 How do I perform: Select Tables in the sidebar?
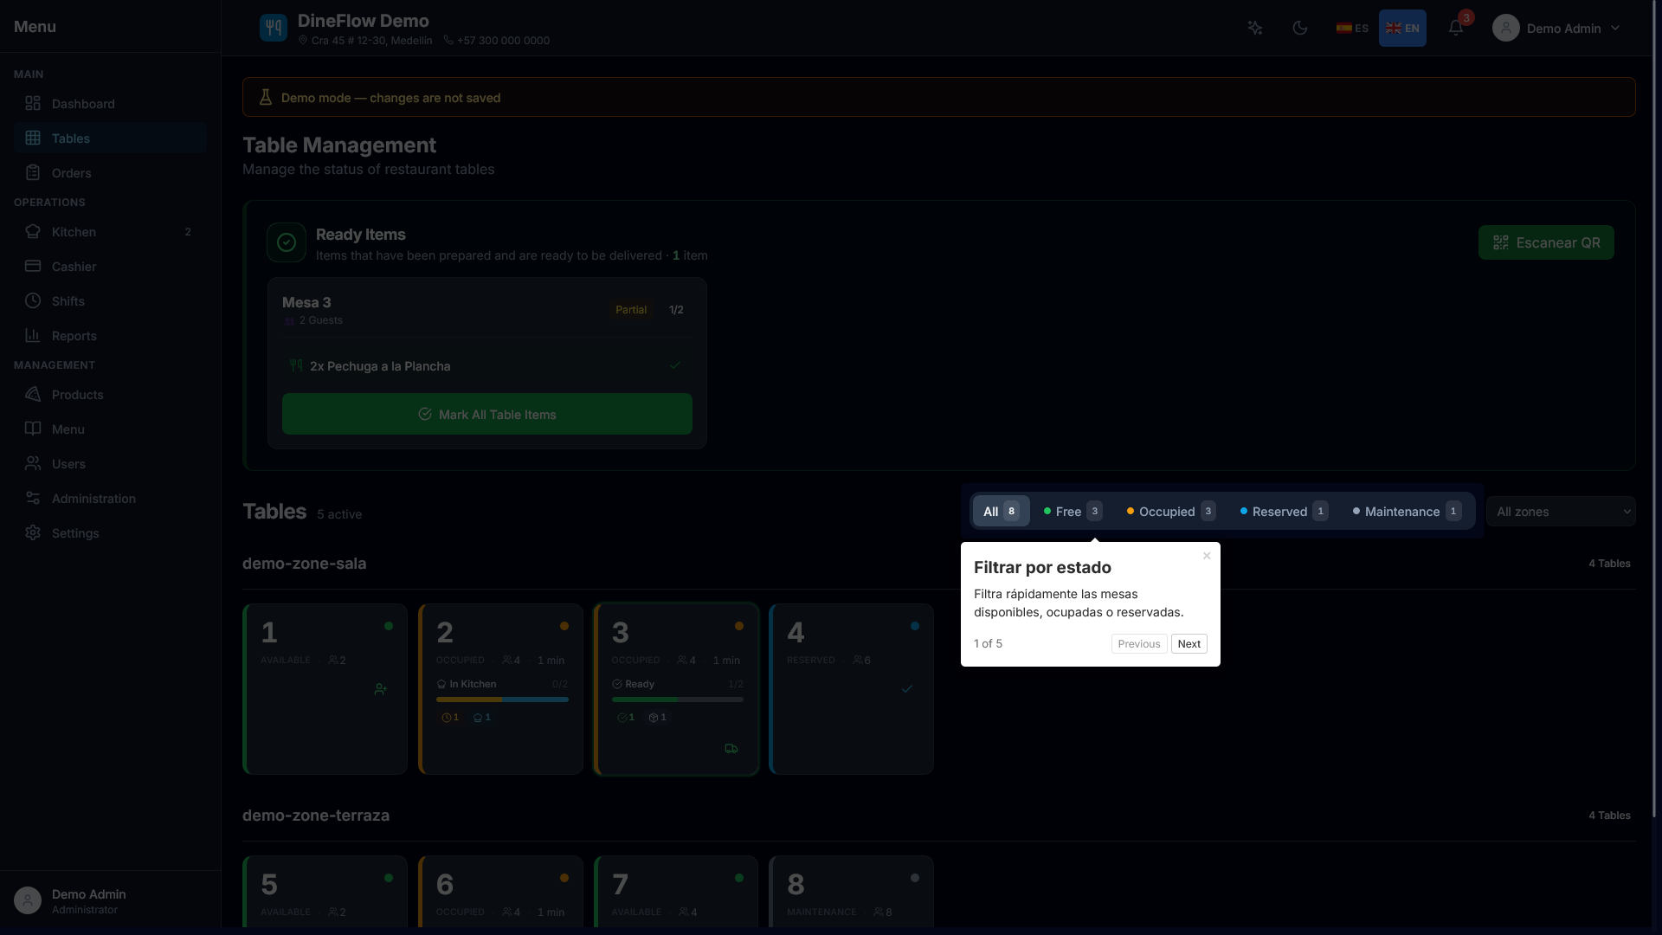pyautogui.click(x=111, y=139)
